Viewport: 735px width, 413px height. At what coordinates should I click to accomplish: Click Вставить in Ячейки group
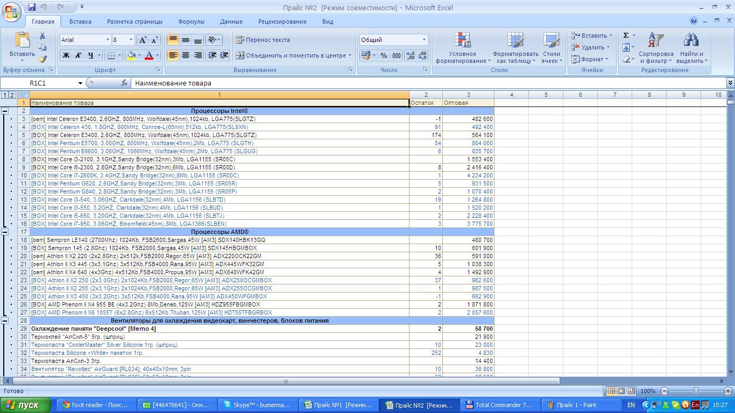coord(591,35)
